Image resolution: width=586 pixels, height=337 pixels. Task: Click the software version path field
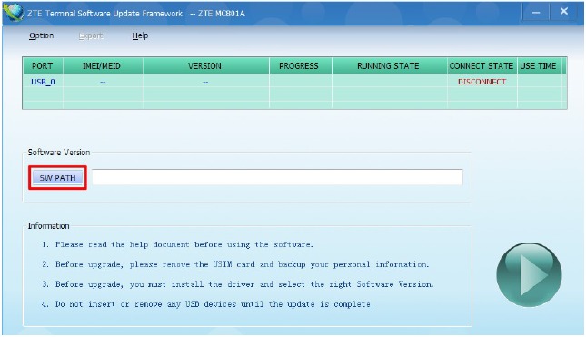click(277, 177)
